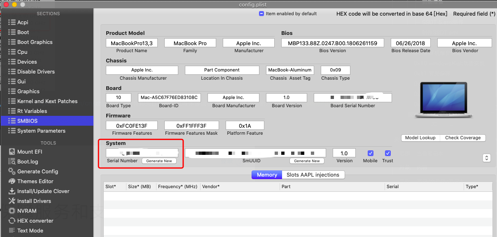
Task: Click the Vendor* column header
Action: 240,186
